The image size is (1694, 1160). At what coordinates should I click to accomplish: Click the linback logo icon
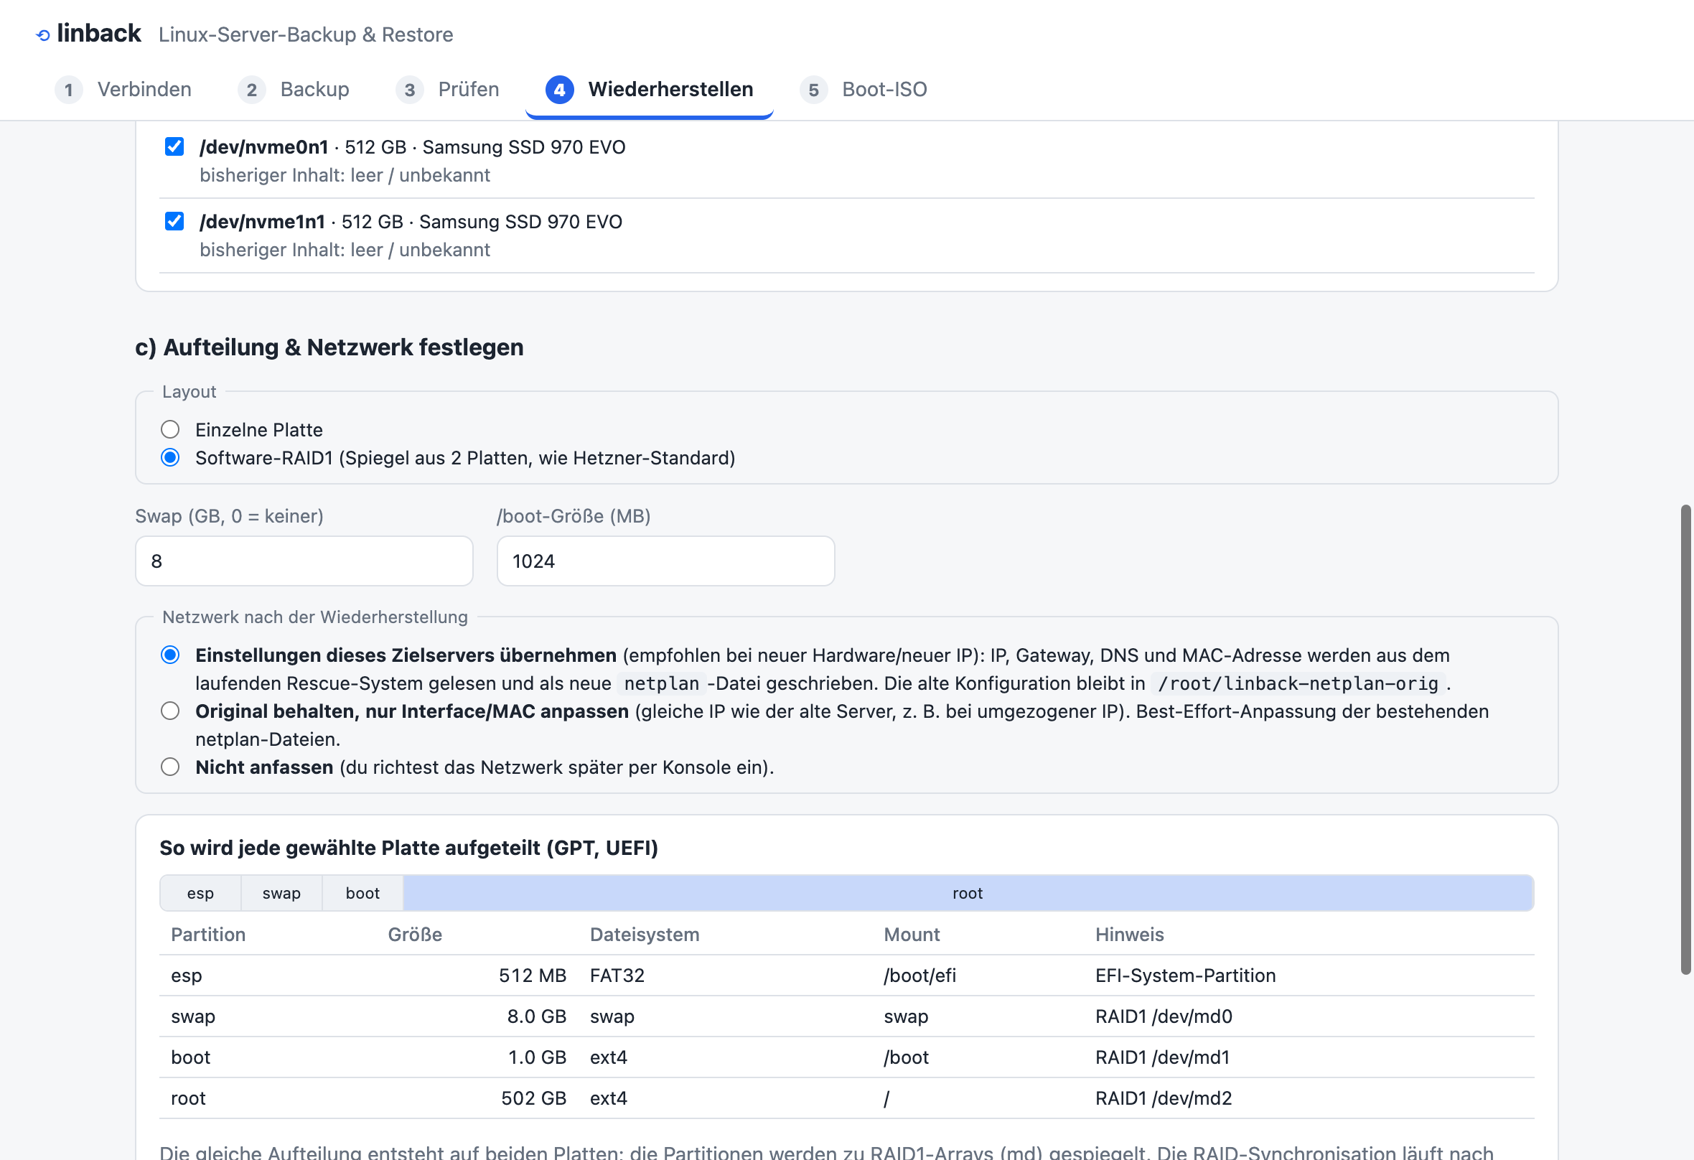tap(43, 35)
